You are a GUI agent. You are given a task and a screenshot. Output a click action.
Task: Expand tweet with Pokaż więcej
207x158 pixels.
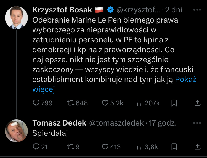pyautogui.click(x=185, y=80)
